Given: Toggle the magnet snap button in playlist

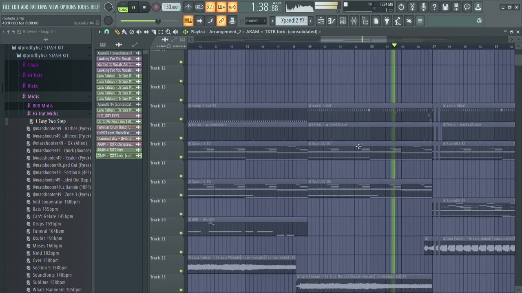Looking at the screenshot, I should (x=107, y=32).
